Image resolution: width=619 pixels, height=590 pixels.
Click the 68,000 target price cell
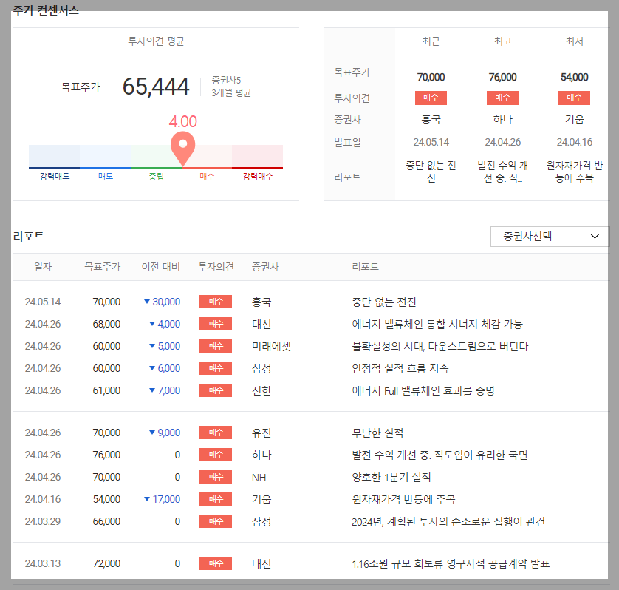click(x=106, y=324)
